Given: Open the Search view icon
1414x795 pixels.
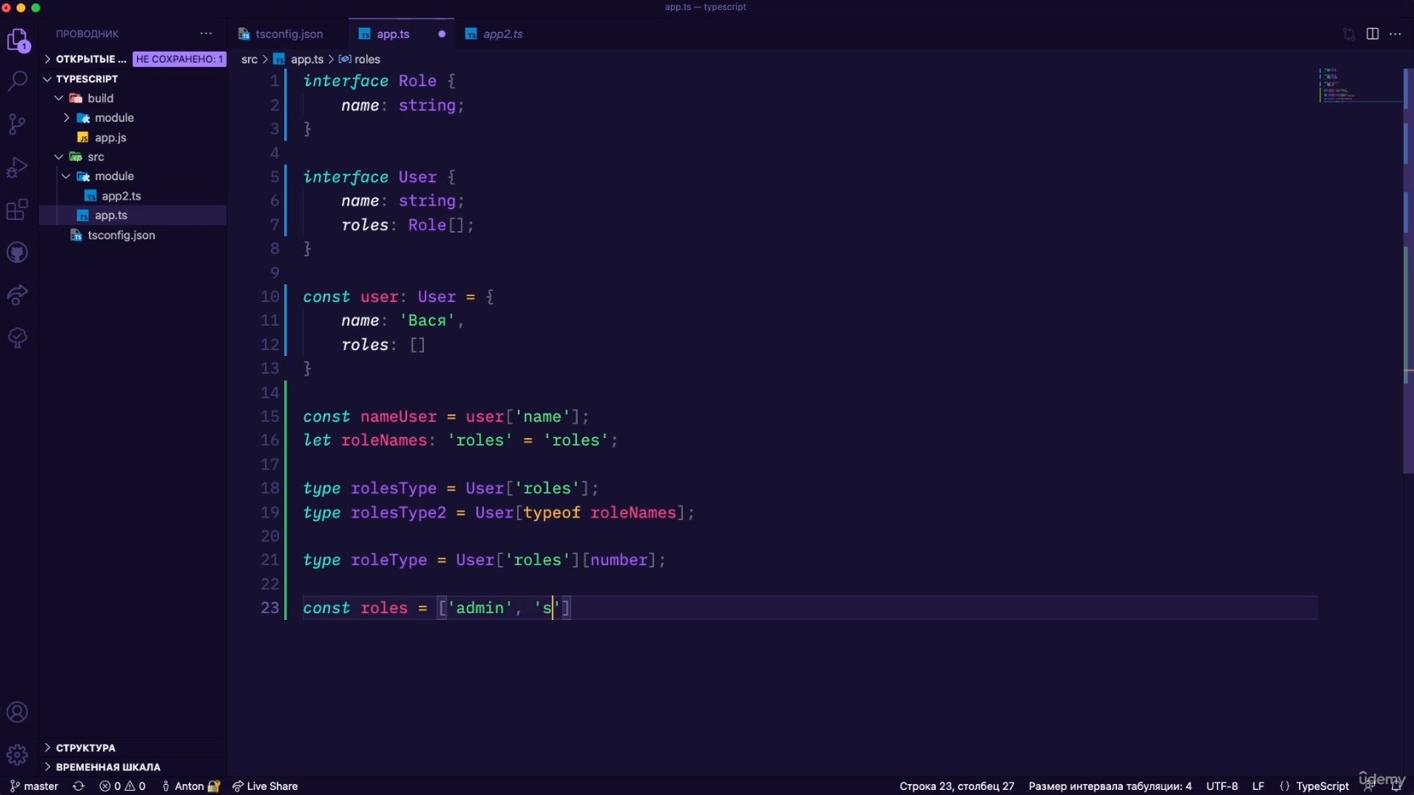Looking at the screenshot, I should (x=18, y=81).
